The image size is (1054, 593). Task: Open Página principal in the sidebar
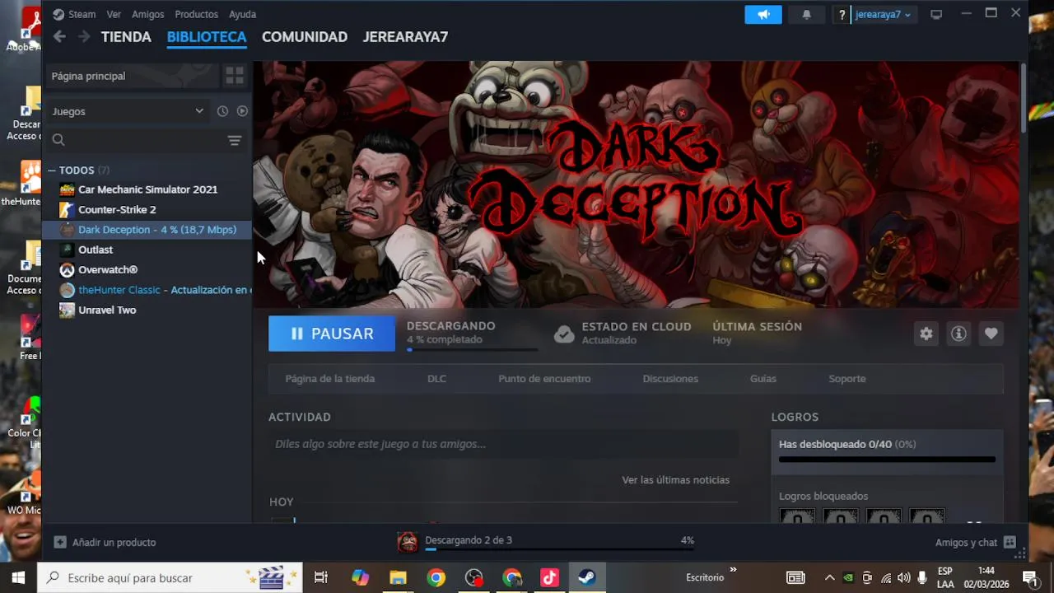(x=132, y=76)
